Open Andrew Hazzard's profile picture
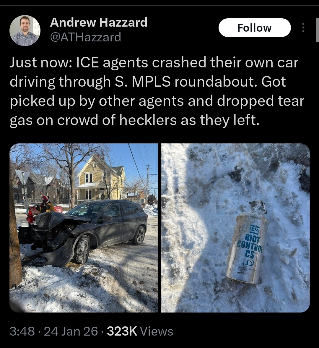This screenshot has width=319, height=348. click(x=25, y=31)
